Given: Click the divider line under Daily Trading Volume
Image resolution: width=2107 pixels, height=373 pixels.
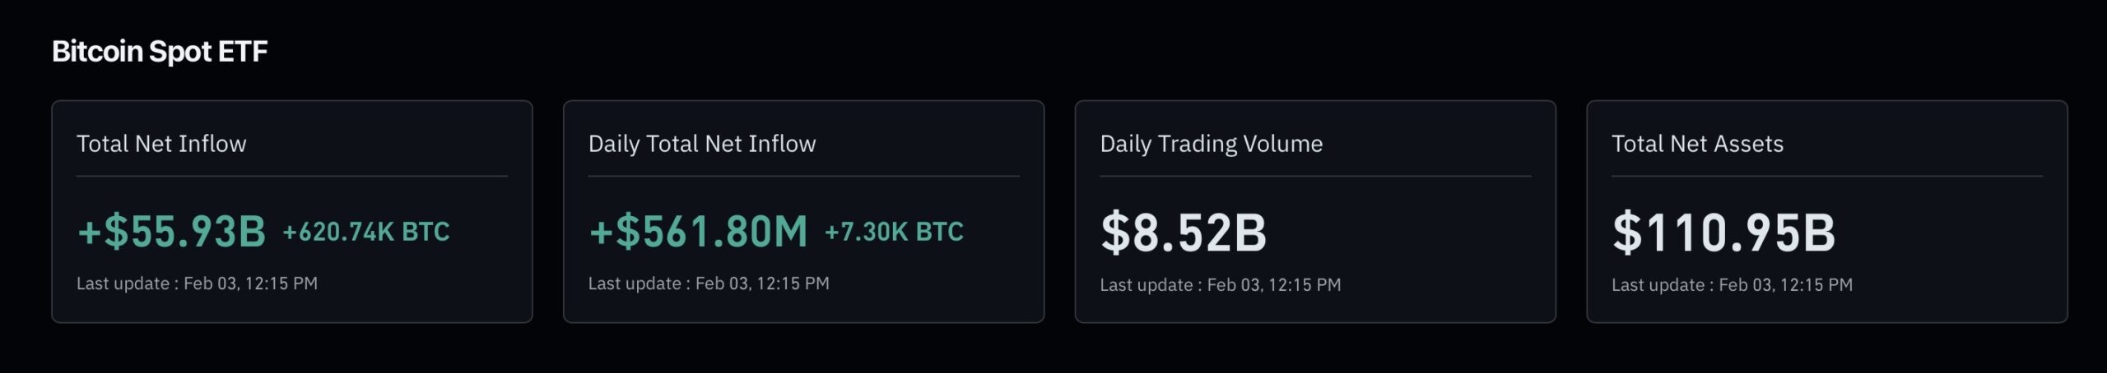Looking at the screenshot, I should [x=1315, y=176].
